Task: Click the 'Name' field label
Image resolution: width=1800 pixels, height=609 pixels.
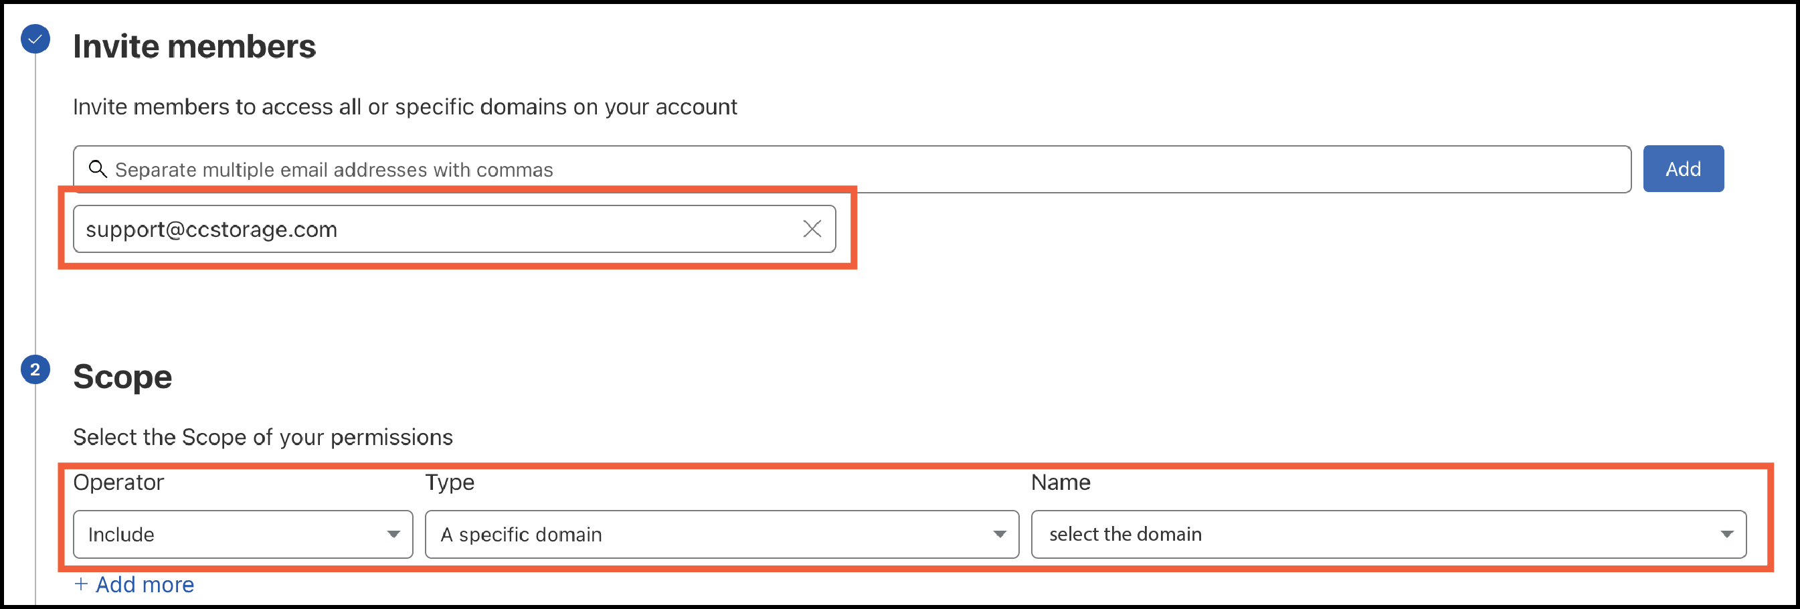Action: click(x=1060, y=482)
